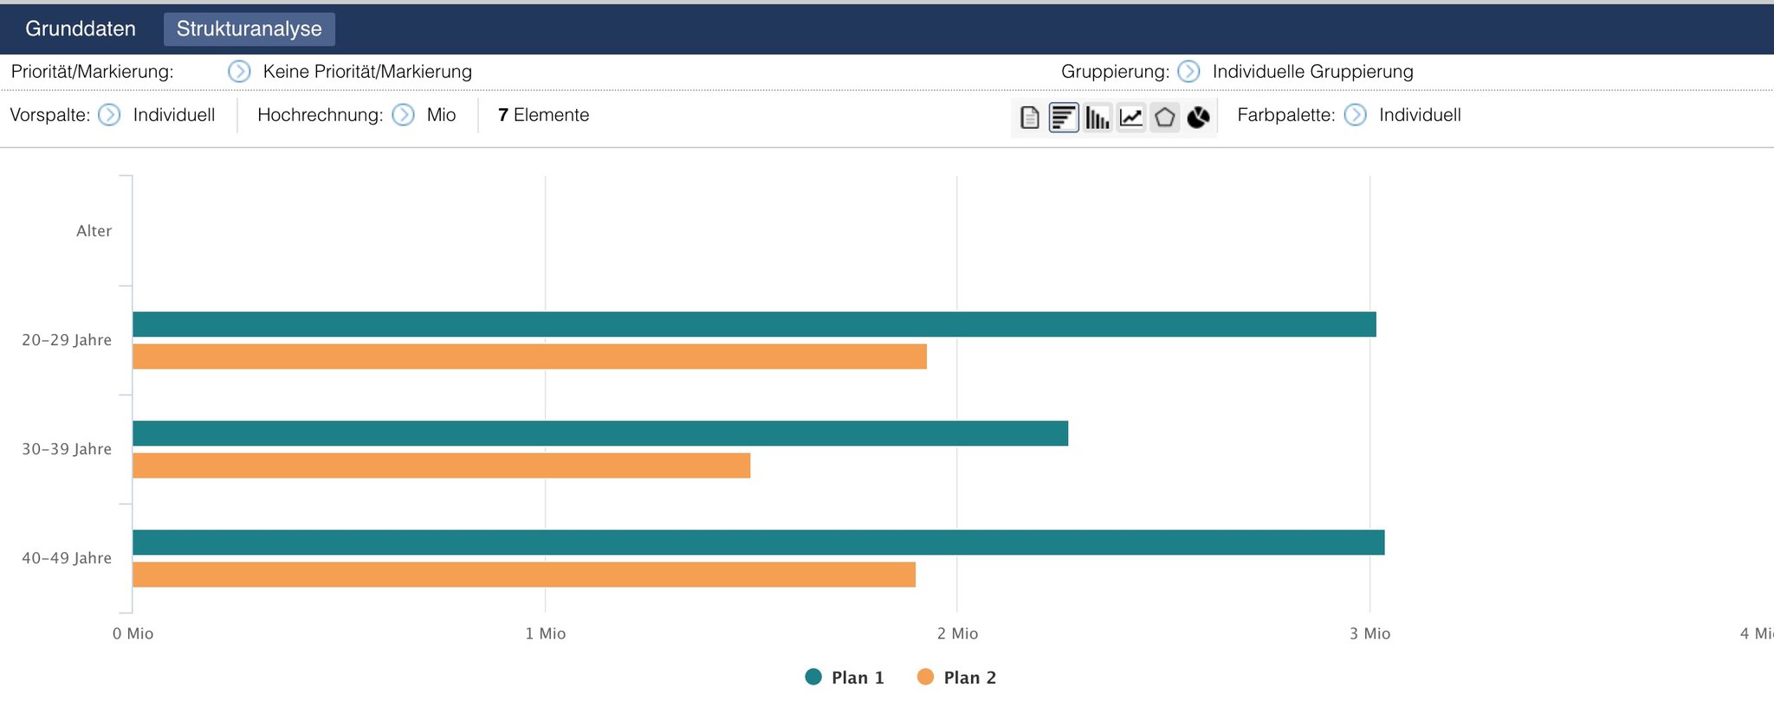Select the pie chart icon
1774x713 pixels.
coord(1198,117)
